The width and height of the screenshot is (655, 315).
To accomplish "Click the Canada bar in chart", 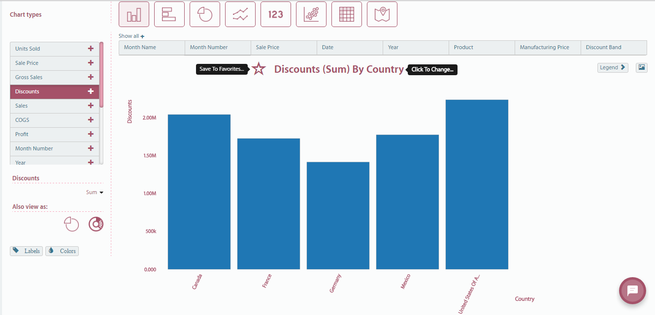I will pyautogui.click(x=199, y=192).
